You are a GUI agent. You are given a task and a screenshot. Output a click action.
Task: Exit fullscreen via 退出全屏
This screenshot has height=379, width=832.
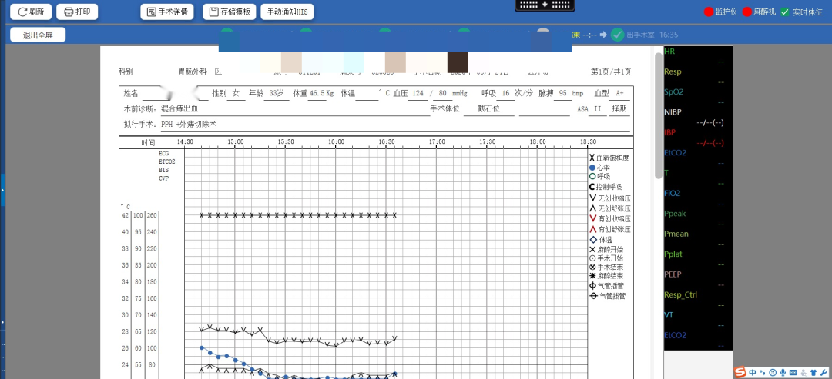38,35
